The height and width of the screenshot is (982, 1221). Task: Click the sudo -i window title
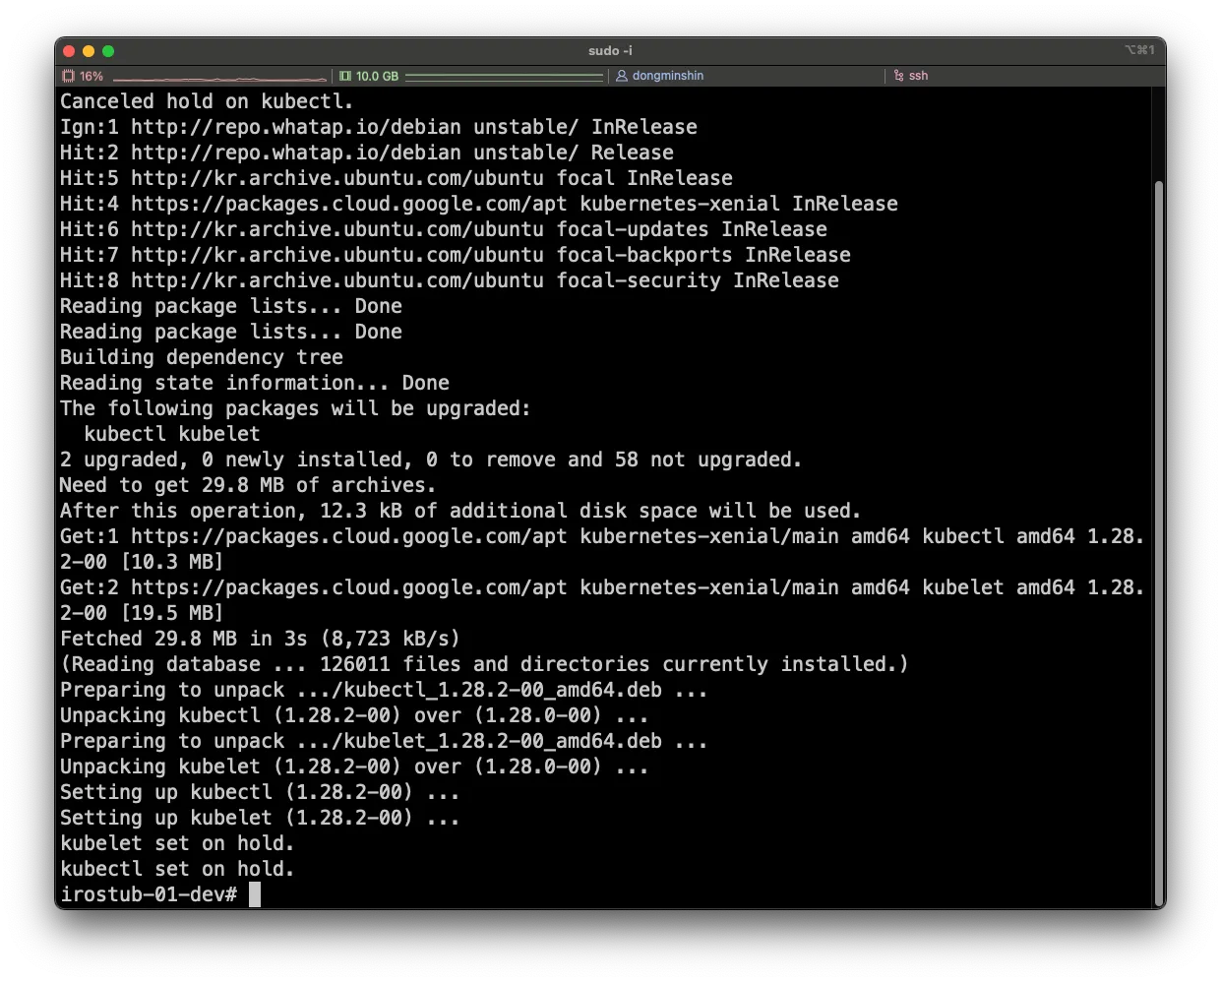[x=610, y=50]
